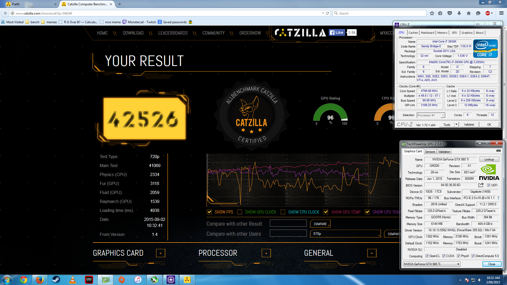Viewport: 507px width, 285px height.
Task: Open Sound Blaster from the taskbar
Action: (x=89, y=280)
